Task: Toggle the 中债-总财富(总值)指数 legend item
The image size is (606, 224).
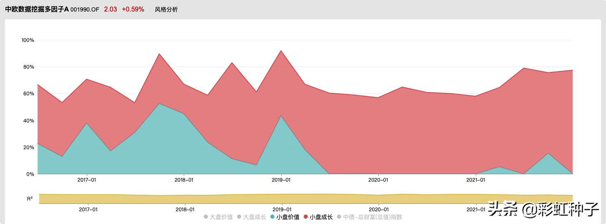Action: (369, 217)
